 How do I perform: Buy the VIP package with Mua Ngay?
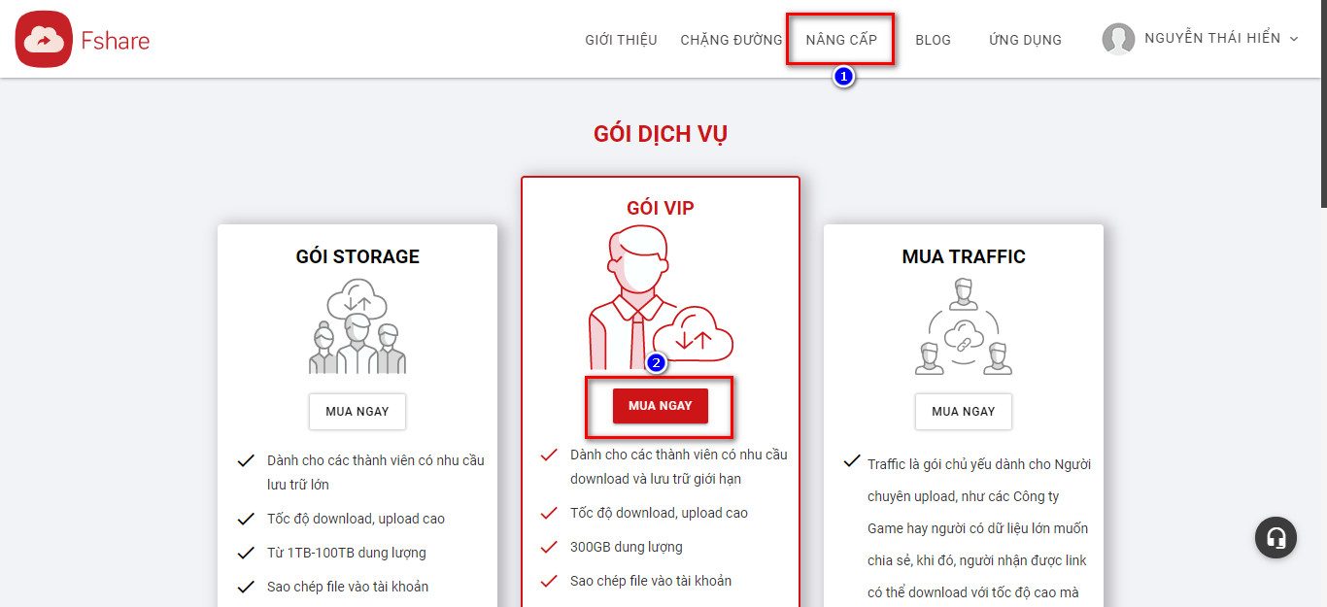tap(661, 406)
